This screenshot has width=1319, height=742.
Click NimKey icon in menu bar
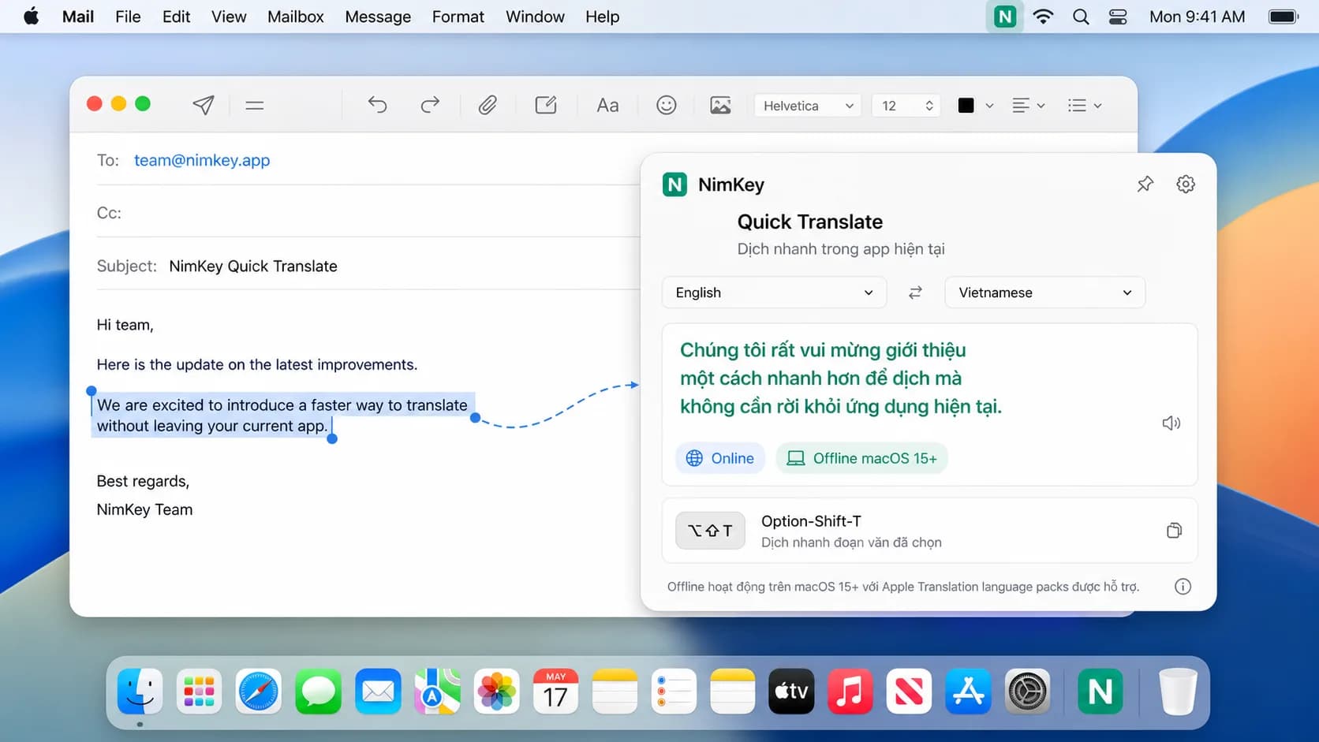tap(1004, 17)
